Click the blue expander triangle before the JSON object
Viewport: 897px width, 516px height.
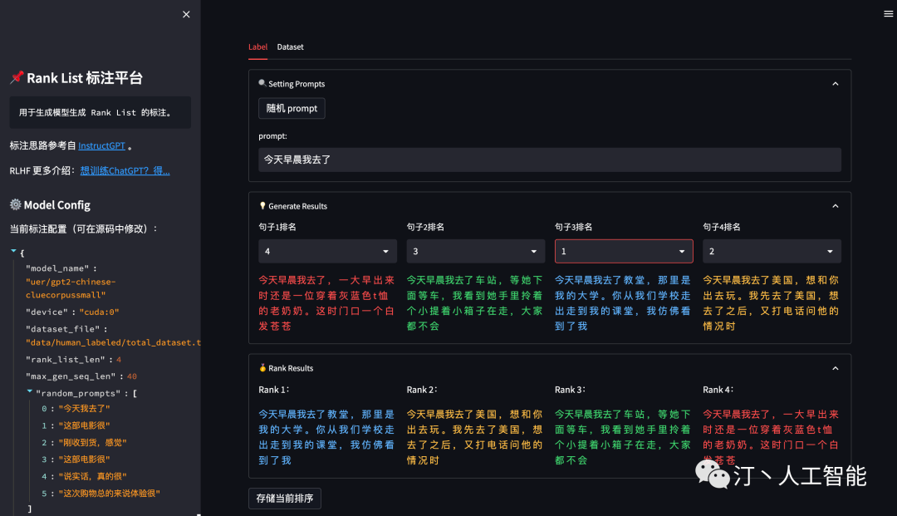tap(12, 251)
